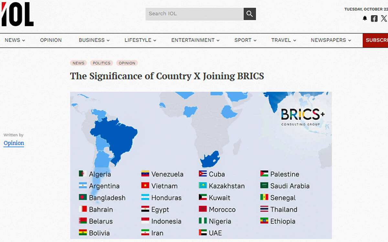
Task: Expand the Lifestyle dropdown menu
Action: (x=140, y=40)
